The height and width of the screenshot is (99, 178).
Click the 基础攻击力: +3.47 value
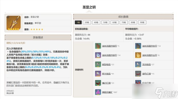[135, 35]
